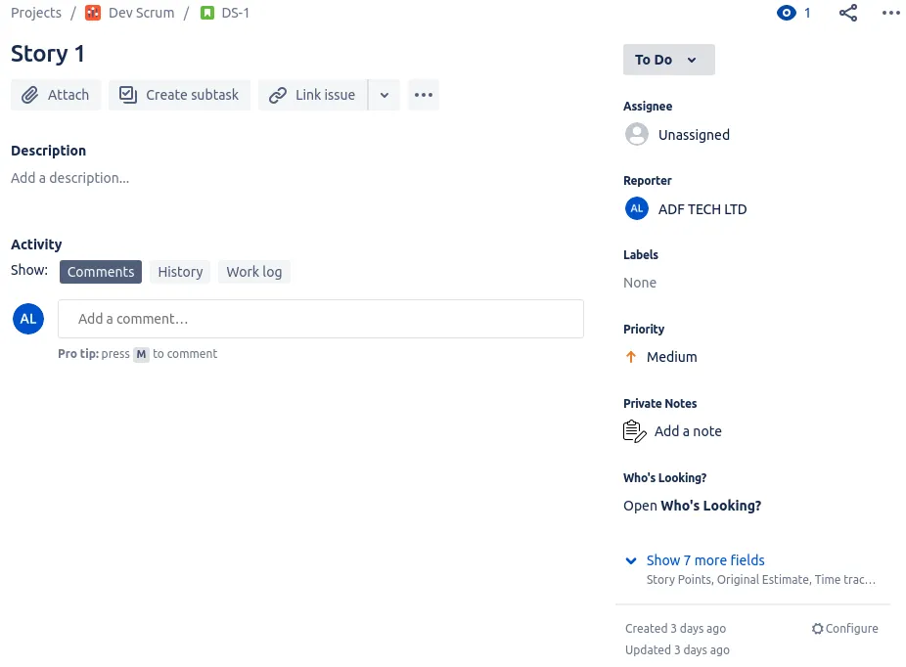Click the Unassigned avatar icon

pos(637,135)
